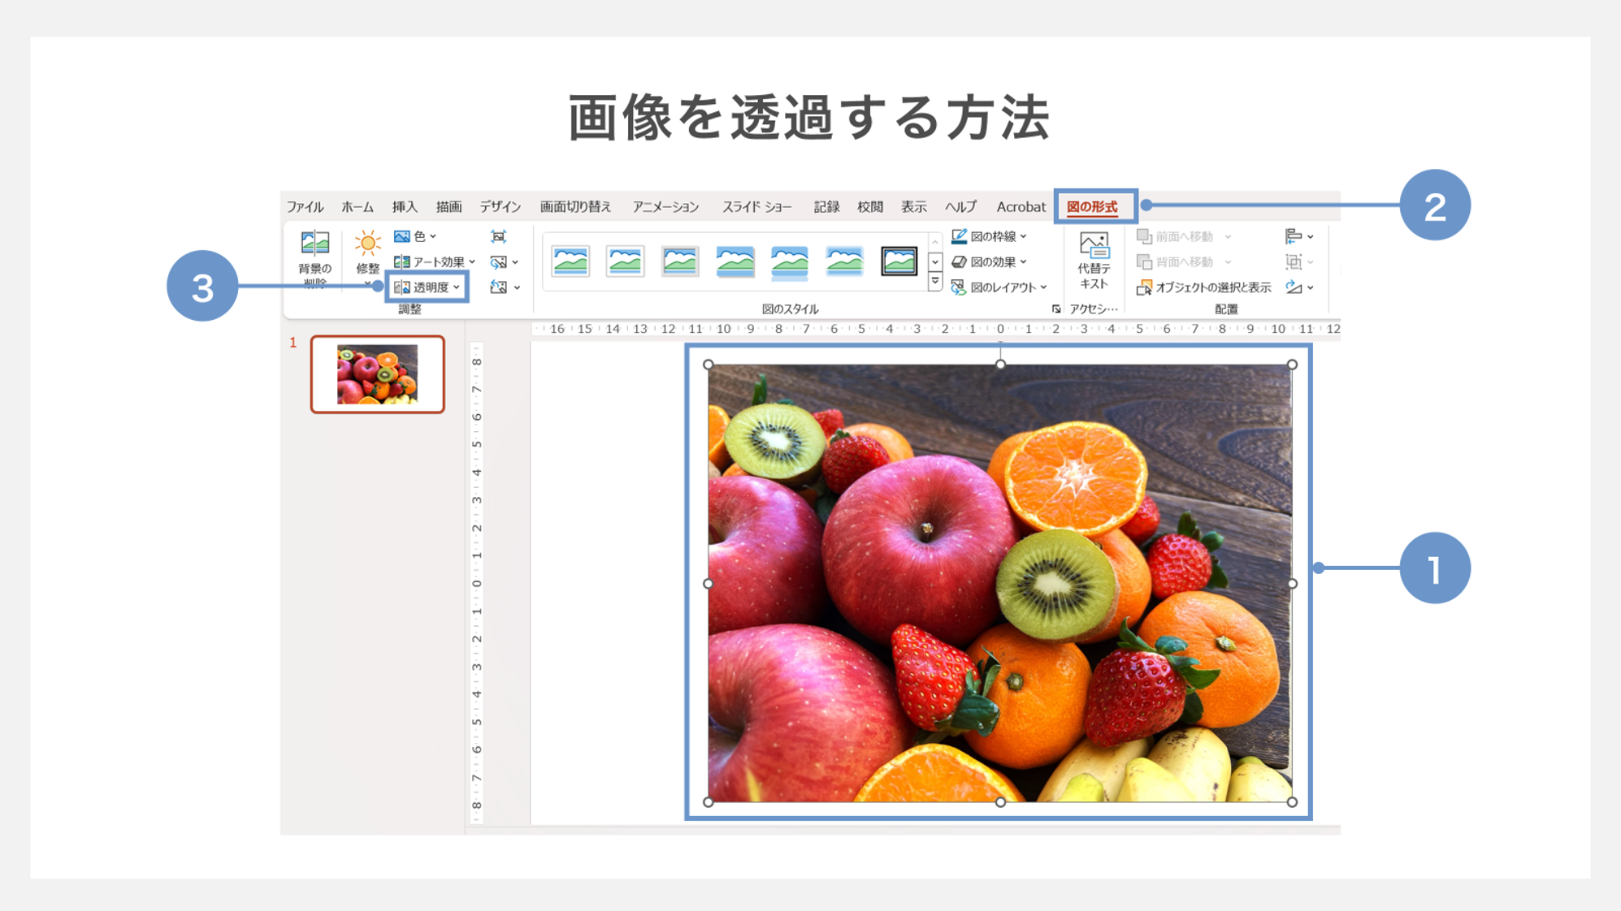Click the 修整 (Corrections) sun icon
1621x911 pixels.
click(x=367, y=244)
